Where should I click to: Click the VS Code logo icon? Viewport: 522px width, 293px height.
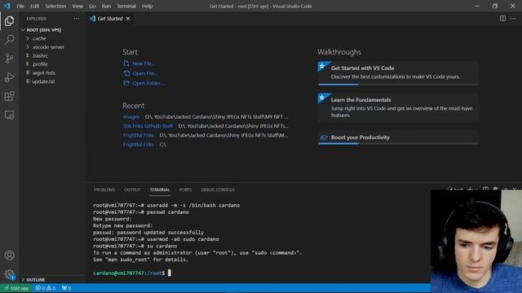[7, 6]
